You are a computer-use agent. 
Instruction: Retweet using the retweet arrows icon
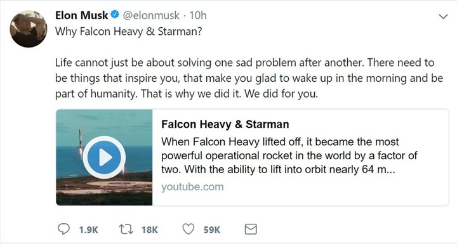pos(126,229)
